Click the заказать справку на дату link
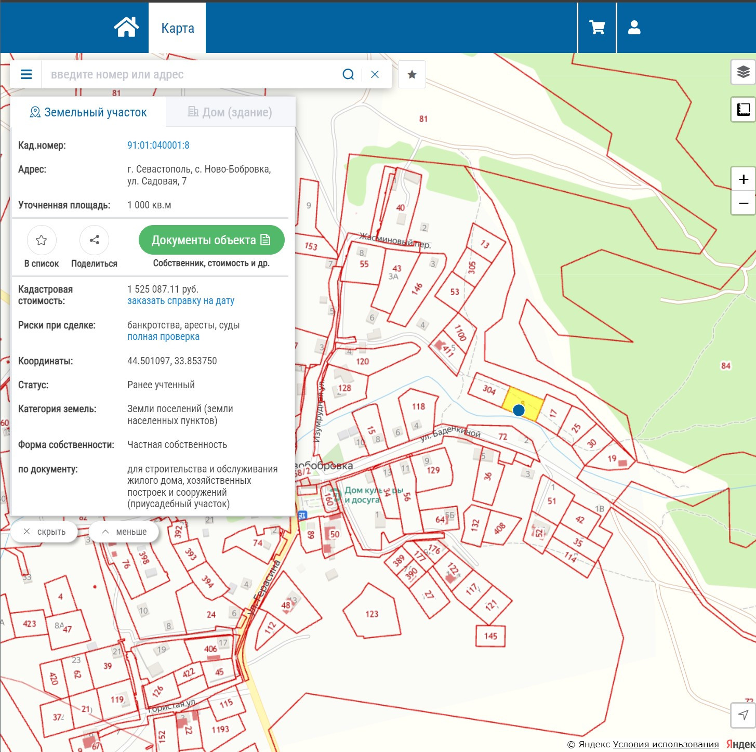 tap(181, 301)
